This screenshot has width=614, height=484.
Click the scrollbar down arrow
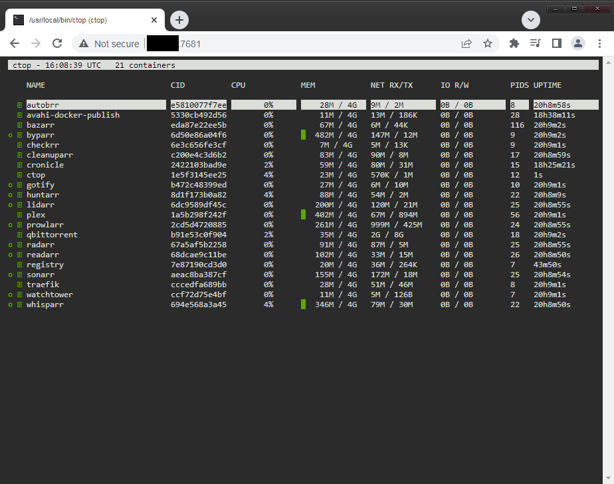[x=608, y=478]
